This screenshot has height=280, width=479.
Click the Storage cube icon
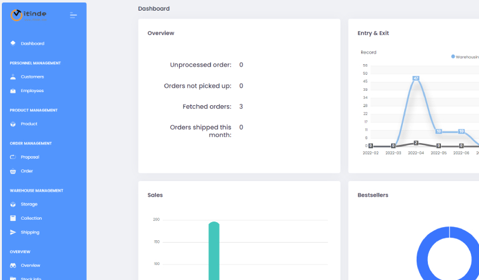13,204
